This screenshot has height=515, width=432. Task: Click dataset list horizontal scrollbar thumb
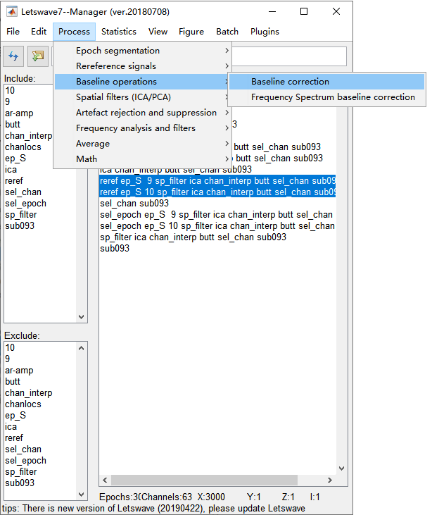pos(204,480)
